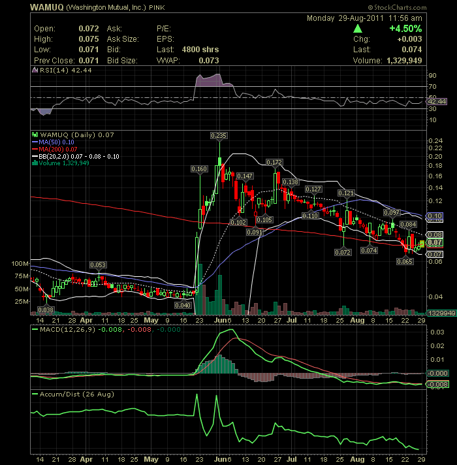Click the 0.160 price annotation
This screenshot has height=465, width=457.
click(199, 168)
